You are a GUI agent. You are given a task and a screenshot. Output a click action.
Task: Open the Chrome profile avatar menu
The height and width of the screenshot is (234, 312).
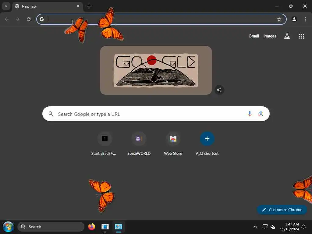294,19
